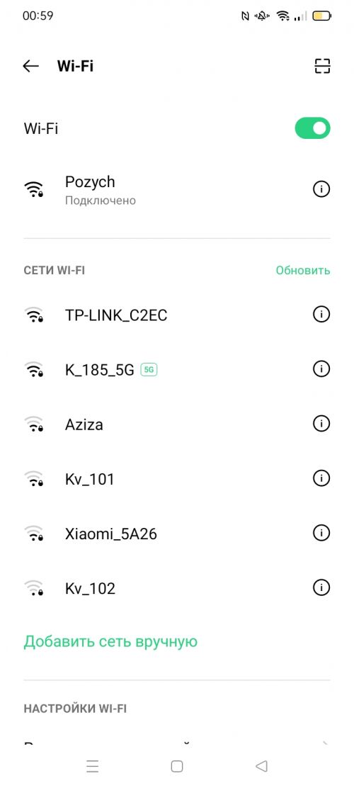Open info details for TP-LINK_C2EC

click(321, 315)
